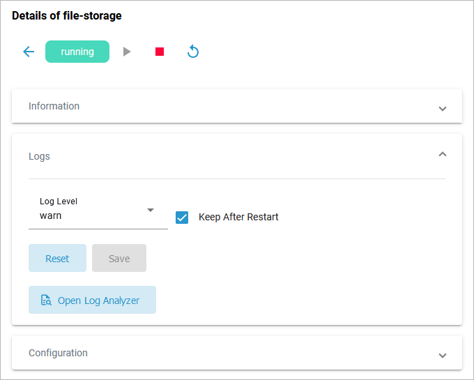The width and height of the screenshot is (474, 380).
Task: Open Log Analyzer via its text
Action: coord(99,301)
